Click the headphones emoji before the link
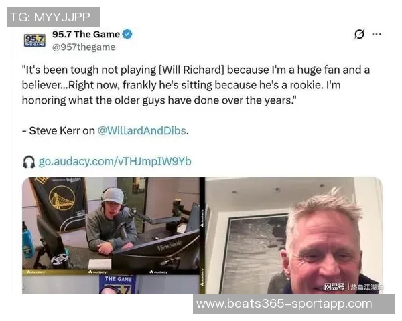The width and height of the screenshot is (402, 321). coord(29,162)
